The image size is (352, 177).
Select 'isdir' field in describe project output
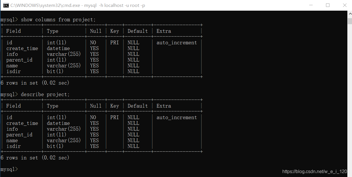tap(14, 146)
